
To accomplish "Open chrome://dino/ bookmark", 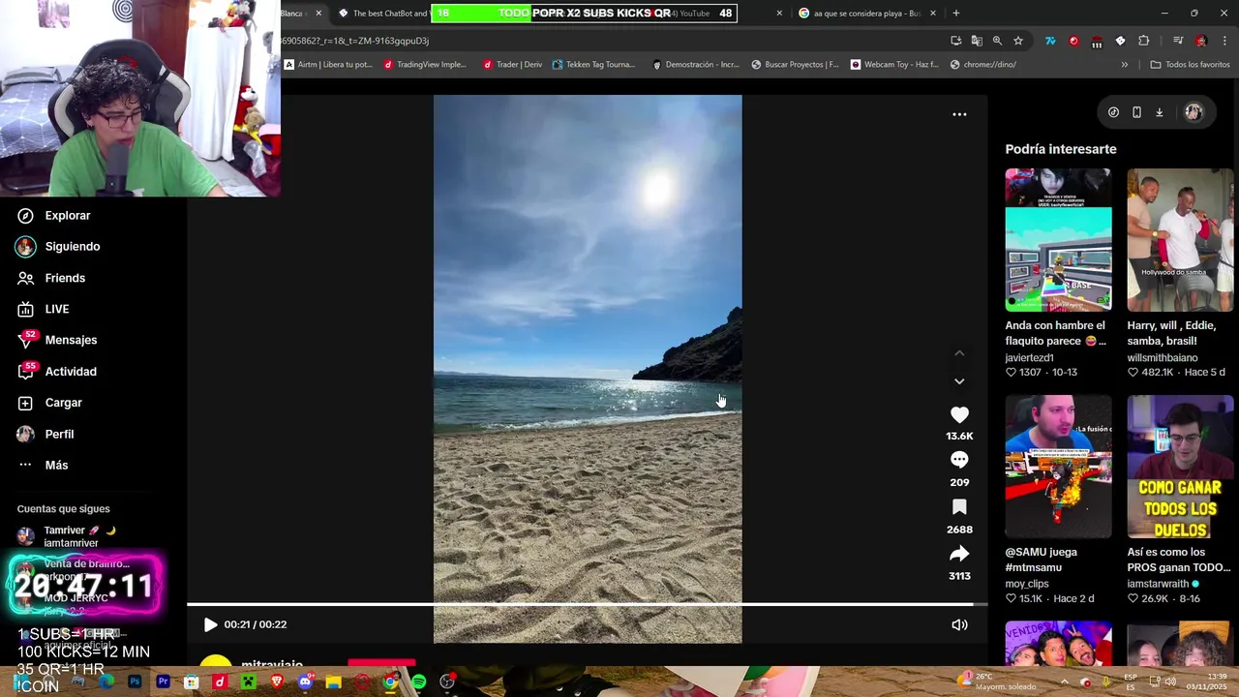I will [x=982, y=65].
